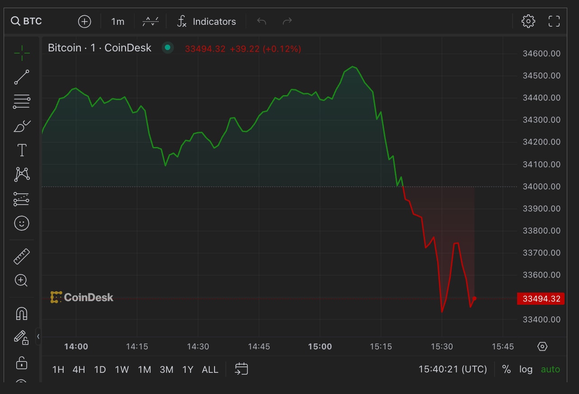
Task: Collapse the drawing toolbar with the side chevron
Action: pos(38,336)
